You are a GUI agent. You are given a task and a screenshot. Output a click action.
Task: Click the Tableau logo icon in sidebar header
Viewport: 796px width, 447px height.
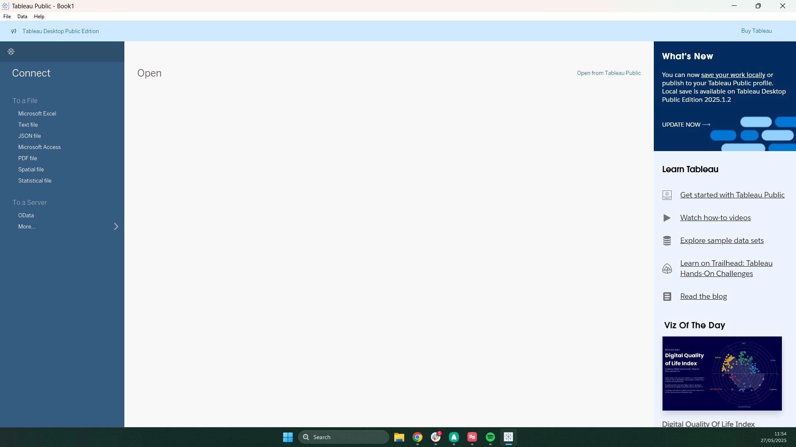click(x=11, y=52)
